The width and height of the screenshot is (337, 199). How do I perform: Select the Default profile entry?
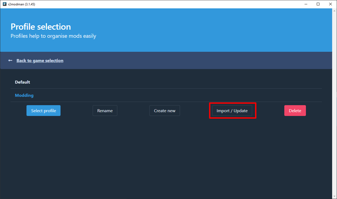22,82
